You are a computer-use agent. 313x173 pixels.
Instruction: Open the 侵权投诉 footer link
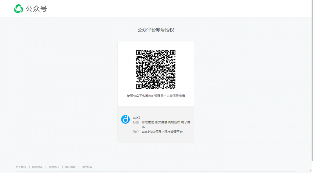tap(86, 167)
